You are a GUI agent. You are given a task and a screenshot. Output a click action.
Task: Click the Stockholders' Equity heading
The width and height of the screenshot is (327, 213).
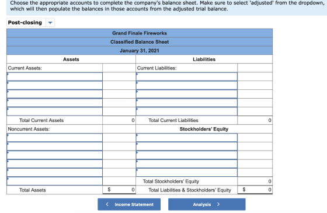point(204,129)
